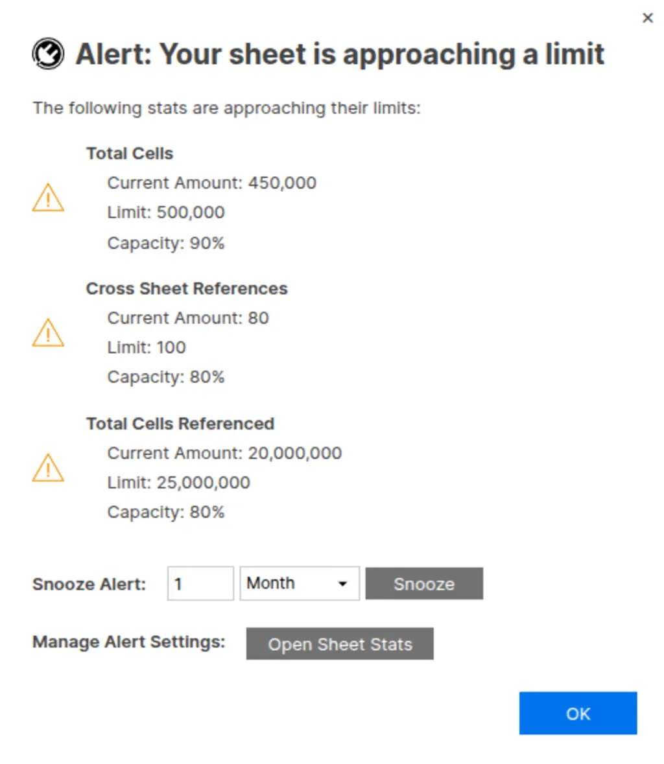The width and height of the screenshot is (664, 764).
Task: Click the alert title heading text
Action: [x=340, y=54]
